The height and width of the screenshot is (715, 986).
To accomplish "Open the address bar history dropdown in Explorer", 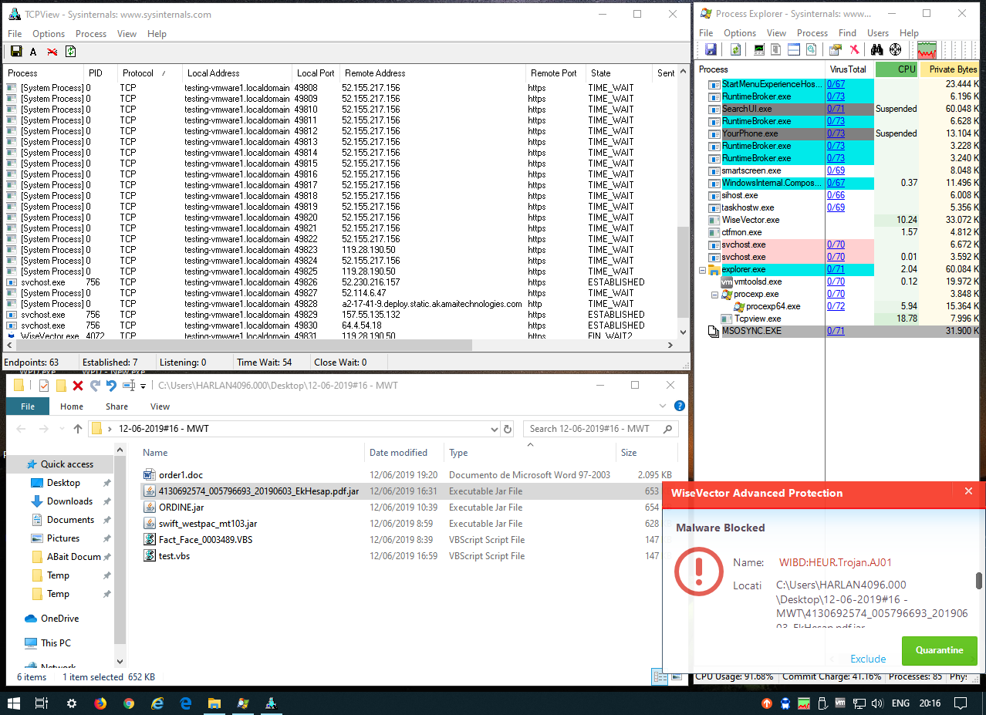I will coord(495,429).
